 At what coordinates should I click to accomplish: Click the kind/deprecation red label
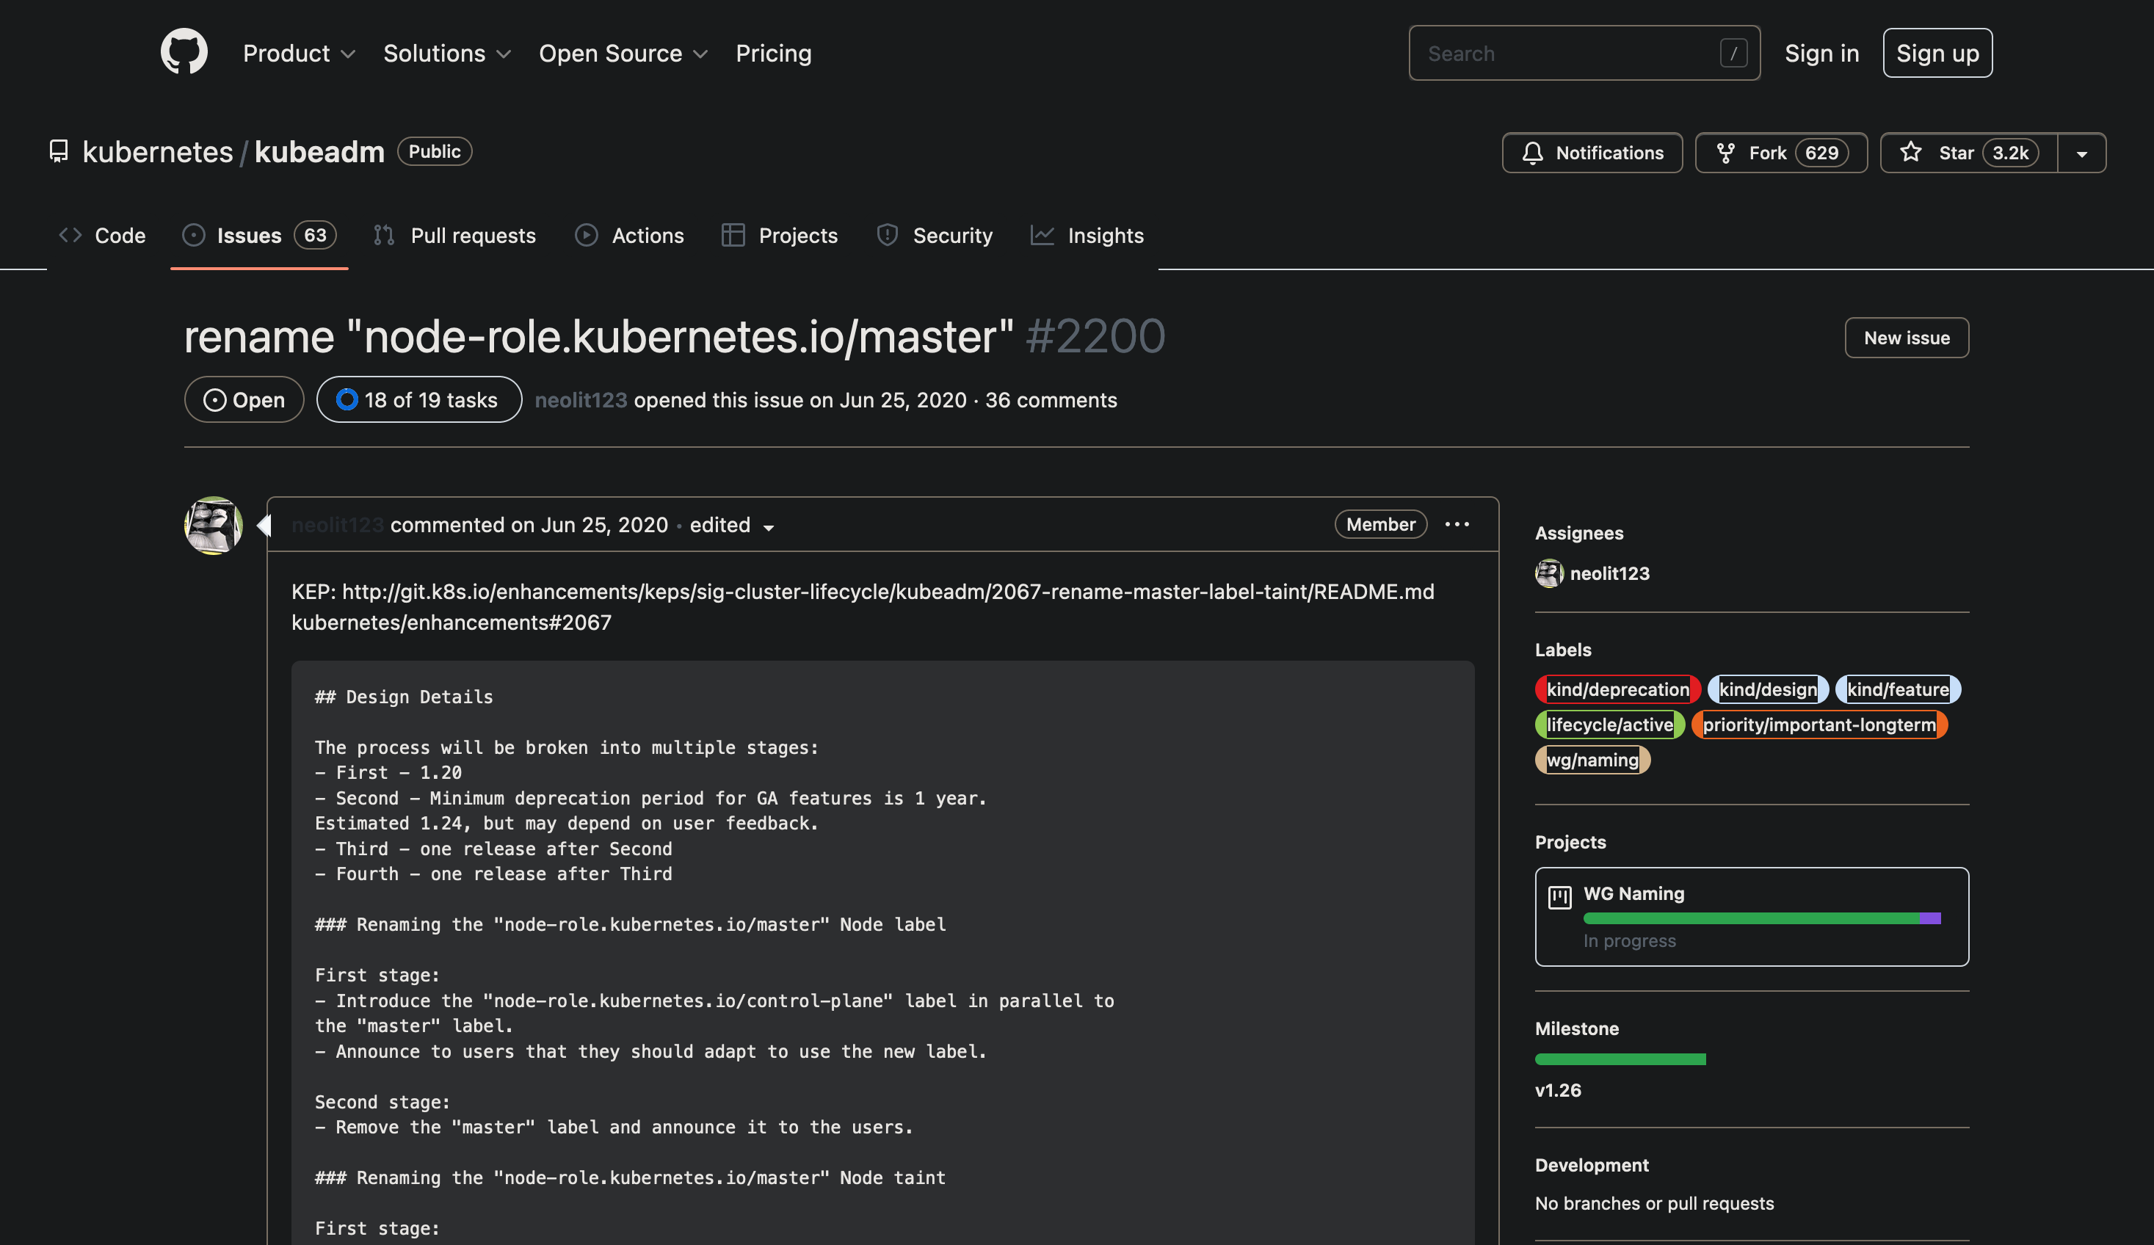[x=1617, y=689]
